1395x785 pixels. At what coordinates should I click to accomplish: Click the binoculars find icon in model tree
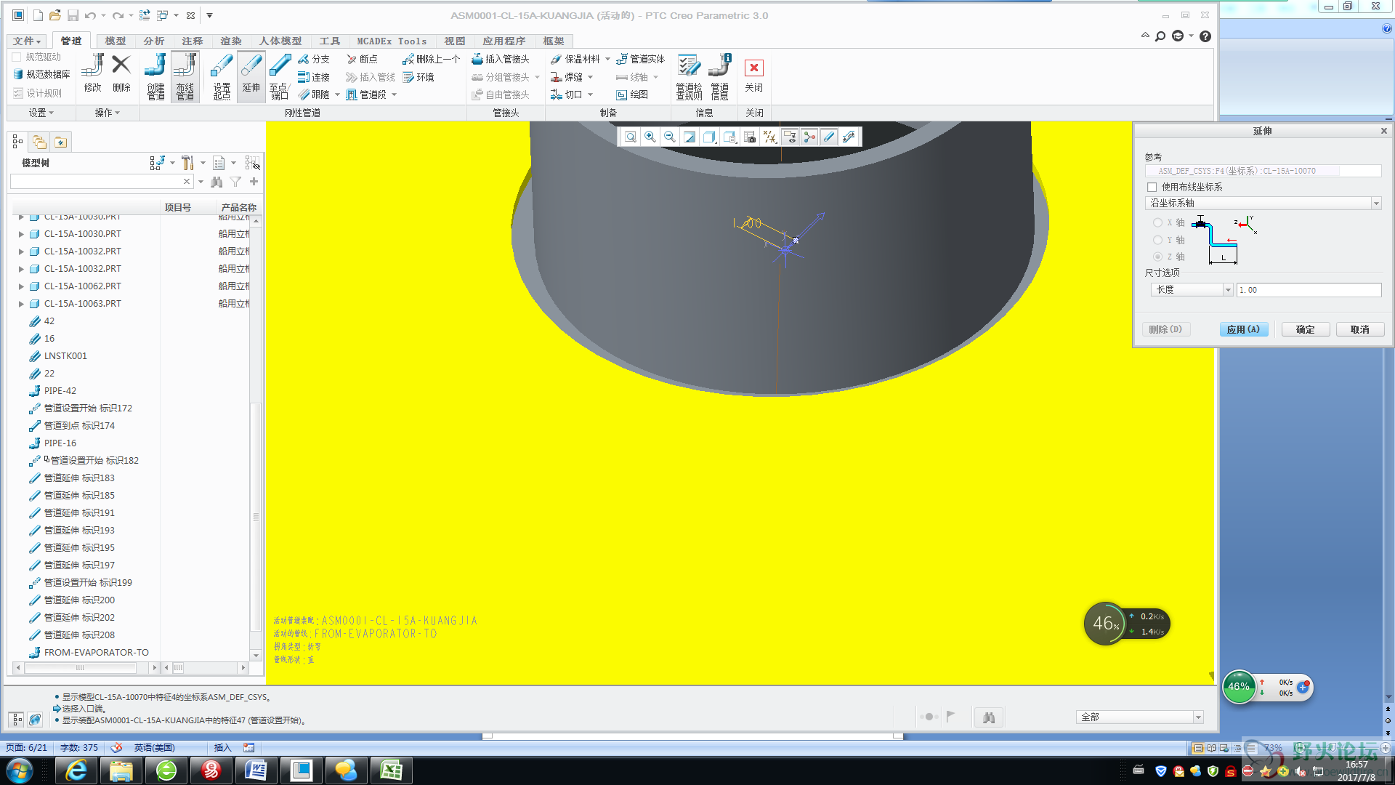217,182
